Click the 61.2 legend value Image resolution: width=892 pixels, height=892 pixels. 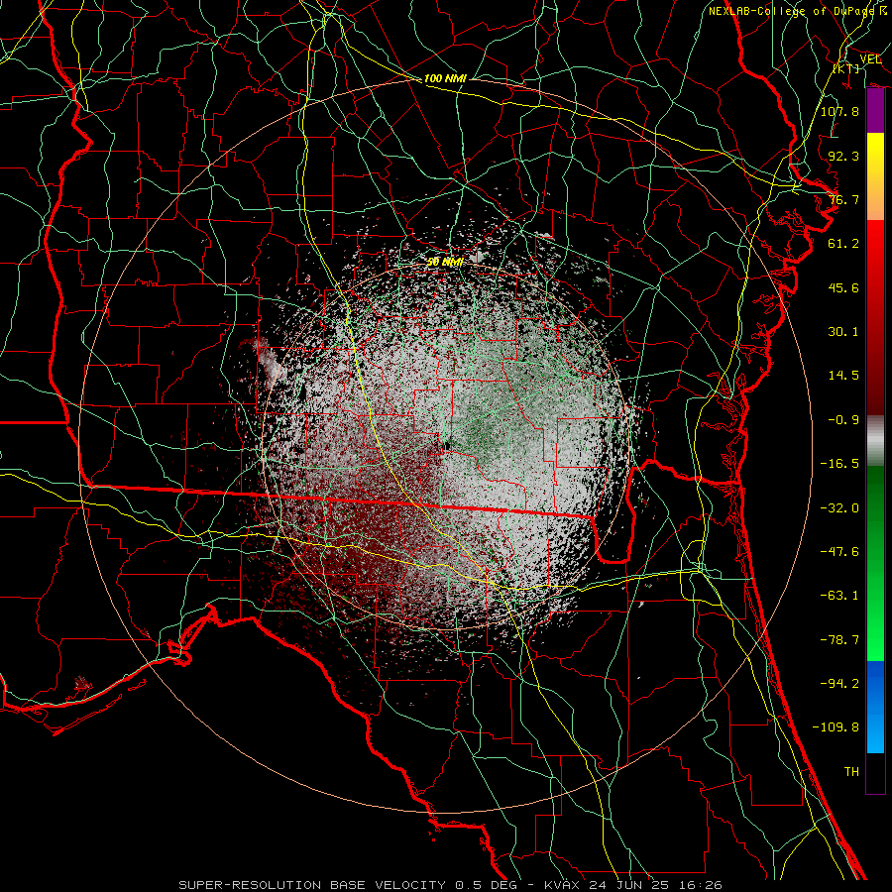843,244
